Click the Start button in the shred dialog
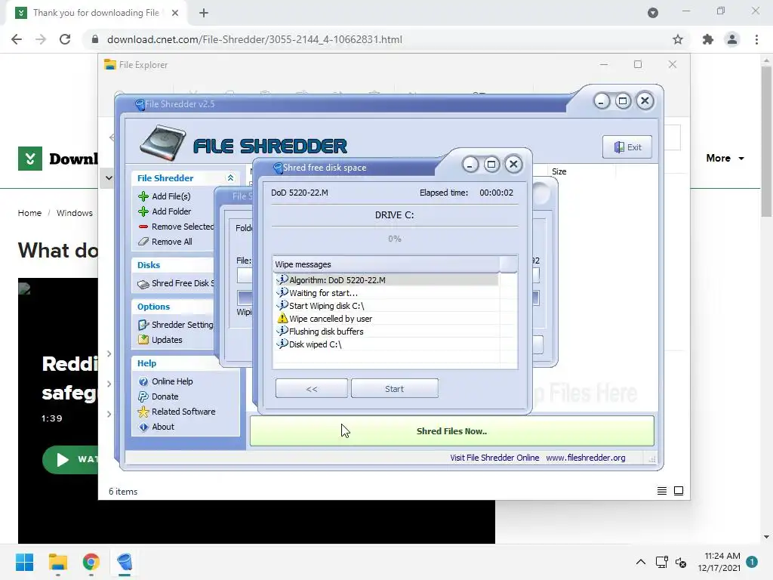 click(394, 389)
